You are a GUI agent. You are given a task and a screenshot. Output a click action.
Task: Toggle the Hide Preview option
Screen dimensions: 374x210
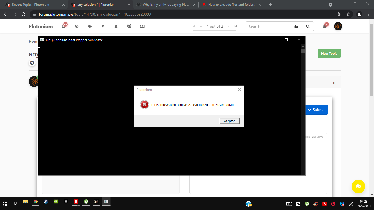(x=314, y=137)
